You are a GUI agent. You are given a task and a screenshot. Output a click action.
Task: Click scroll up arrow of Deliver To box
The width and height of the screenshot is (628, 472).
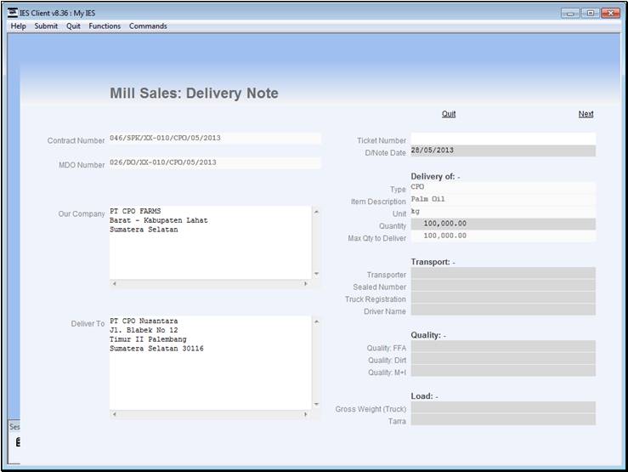pyautogui.click(x=316, y=321)
